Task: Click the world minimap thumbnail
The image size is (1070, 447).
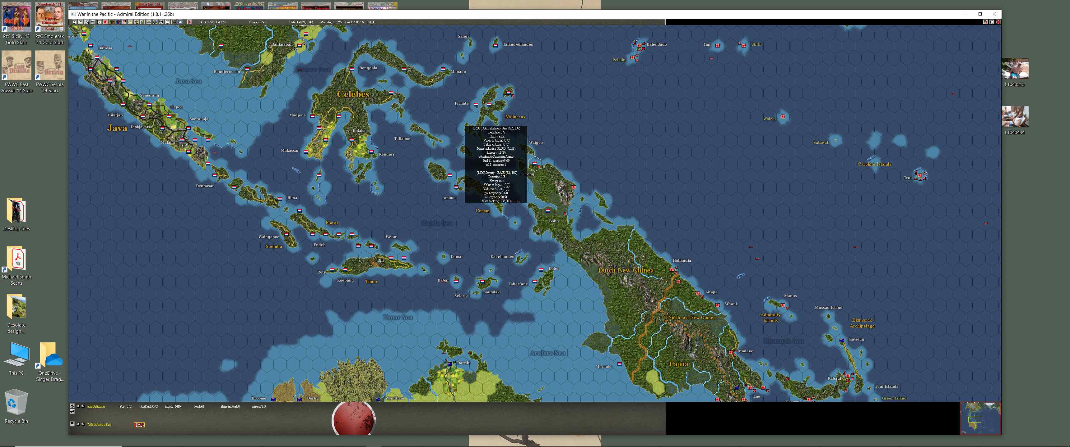Action: point(980,418)
